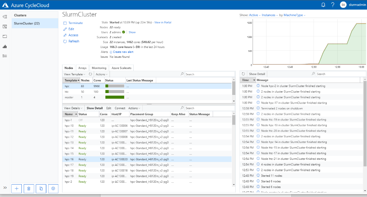Focus the event log Search field
Image resolution: width=367 pixels, height=197 pixels.
point(341,74)
